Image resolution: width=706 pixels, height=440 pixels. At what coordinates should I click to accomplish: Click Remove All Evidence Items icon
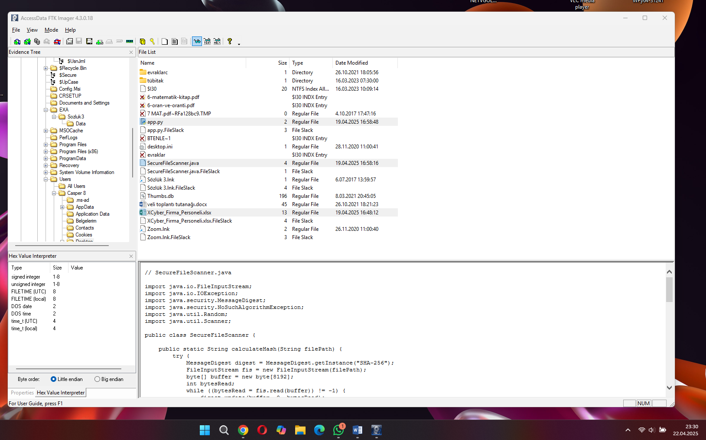pyautogui.click(x=57, y=42)
